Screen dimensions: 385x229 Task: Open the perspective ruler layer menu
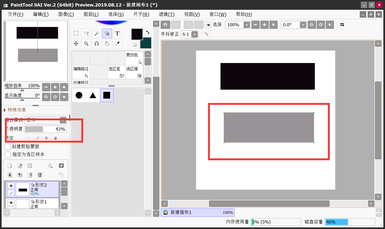(50, 166)
